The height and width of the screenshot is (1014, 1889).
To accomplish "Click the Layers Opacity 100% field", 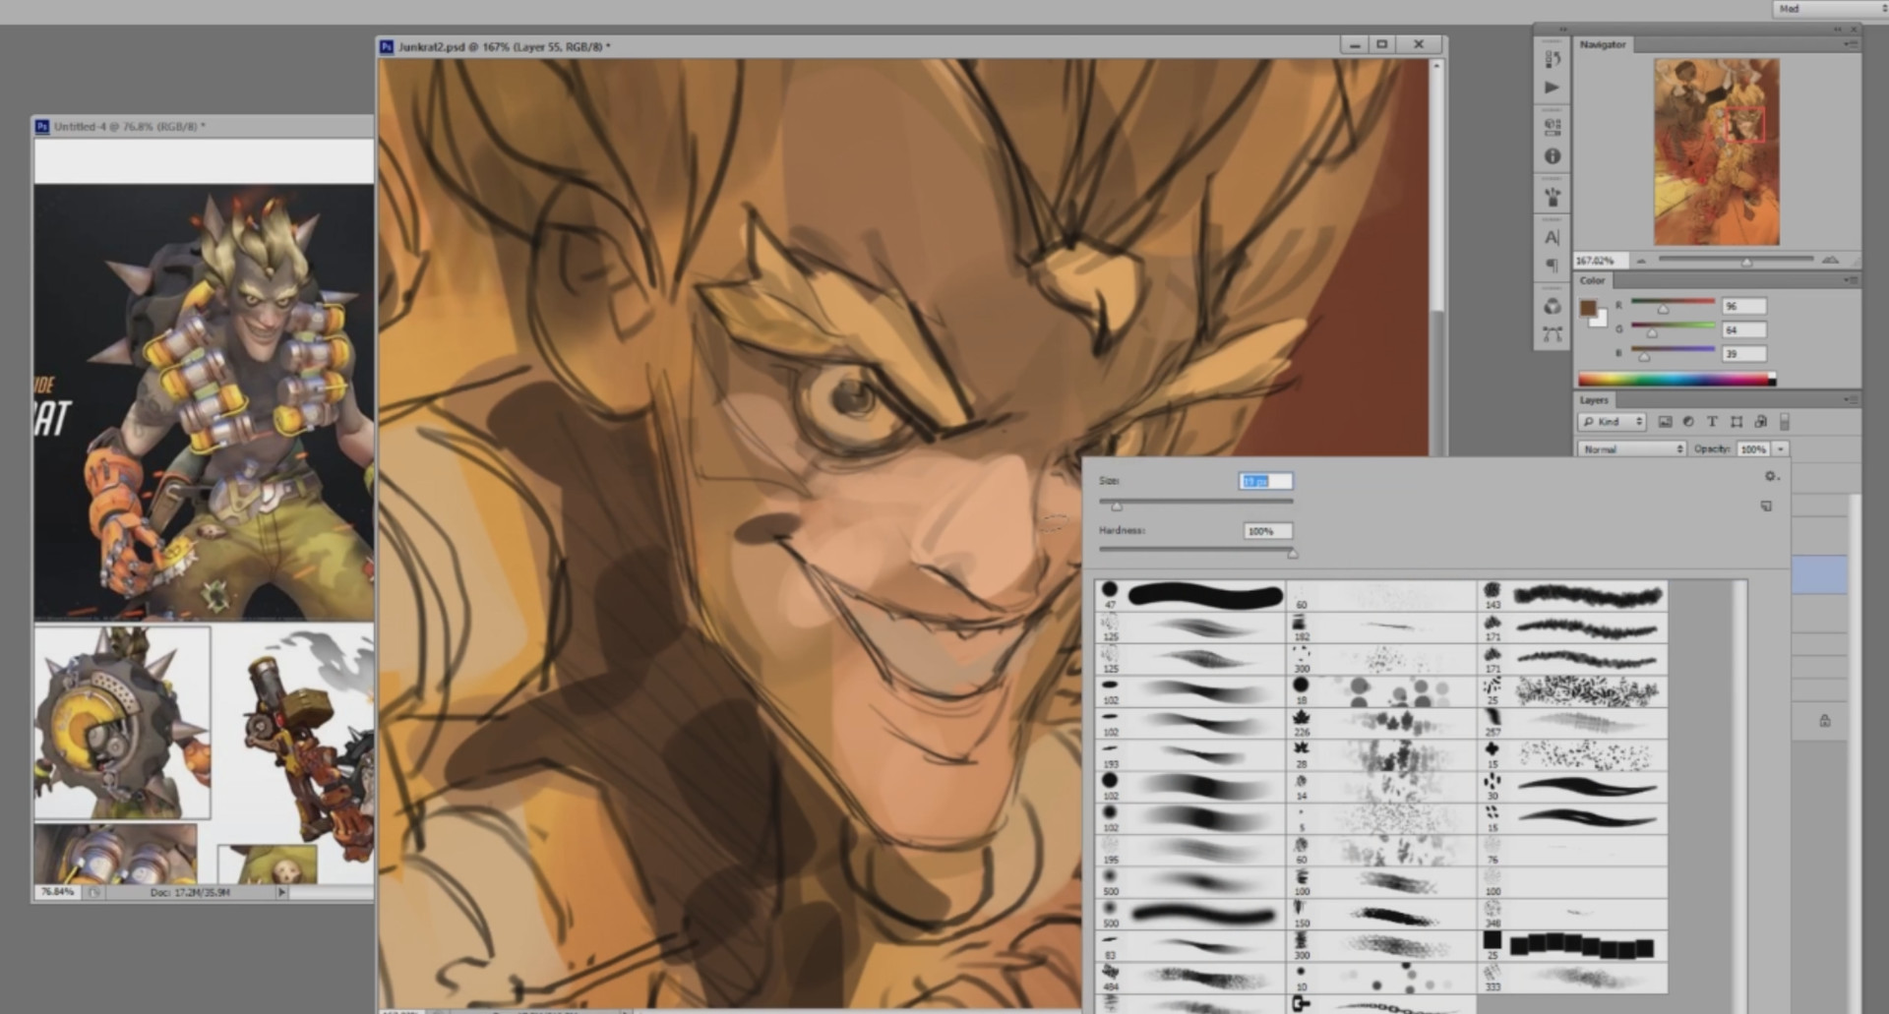I will pyautogui.click(x=1752, y=449).
